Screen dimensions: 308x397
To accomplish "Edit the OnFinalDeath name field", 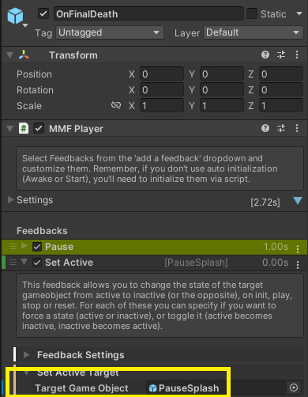I will (148, 13).
